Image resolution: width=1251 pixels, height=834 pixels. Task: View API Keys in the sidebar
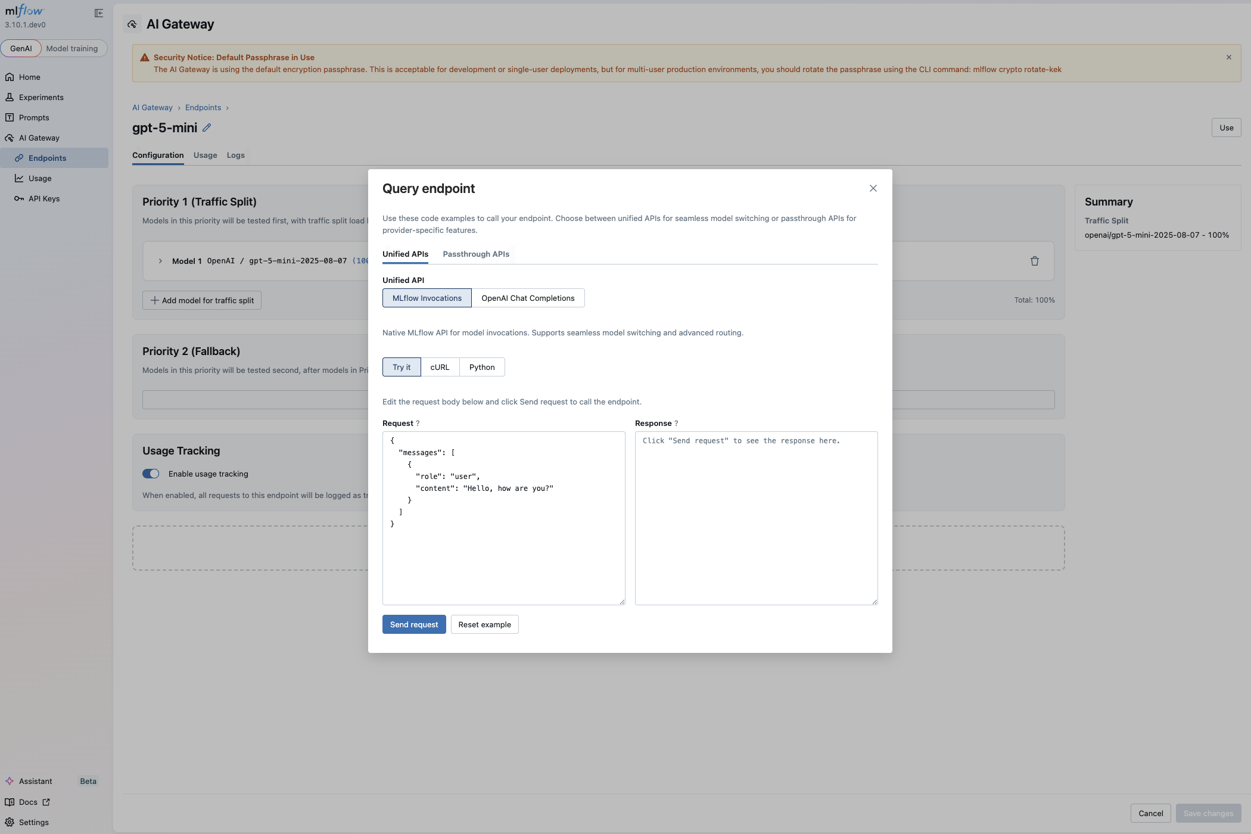[43, 198]
